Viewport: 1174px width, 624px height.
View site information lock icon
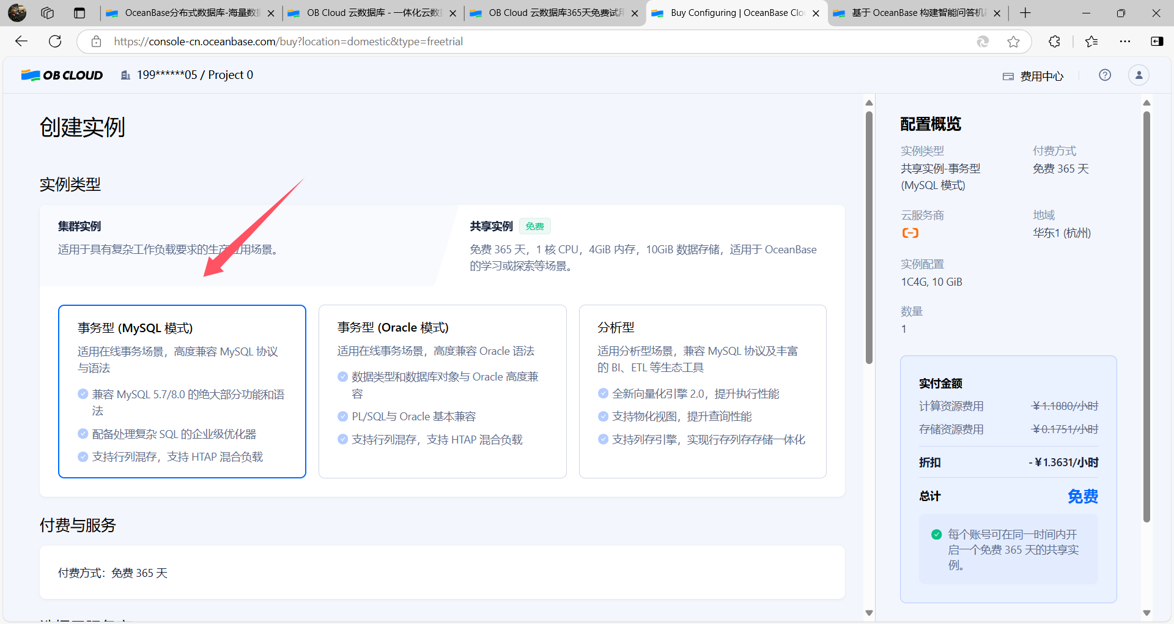[x=96, y=42]
